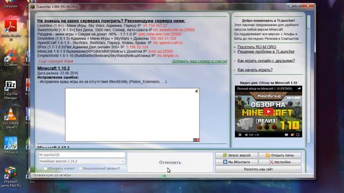Click the video settings gear icon
The image size is (344, 193).
[x=292, y=135]
